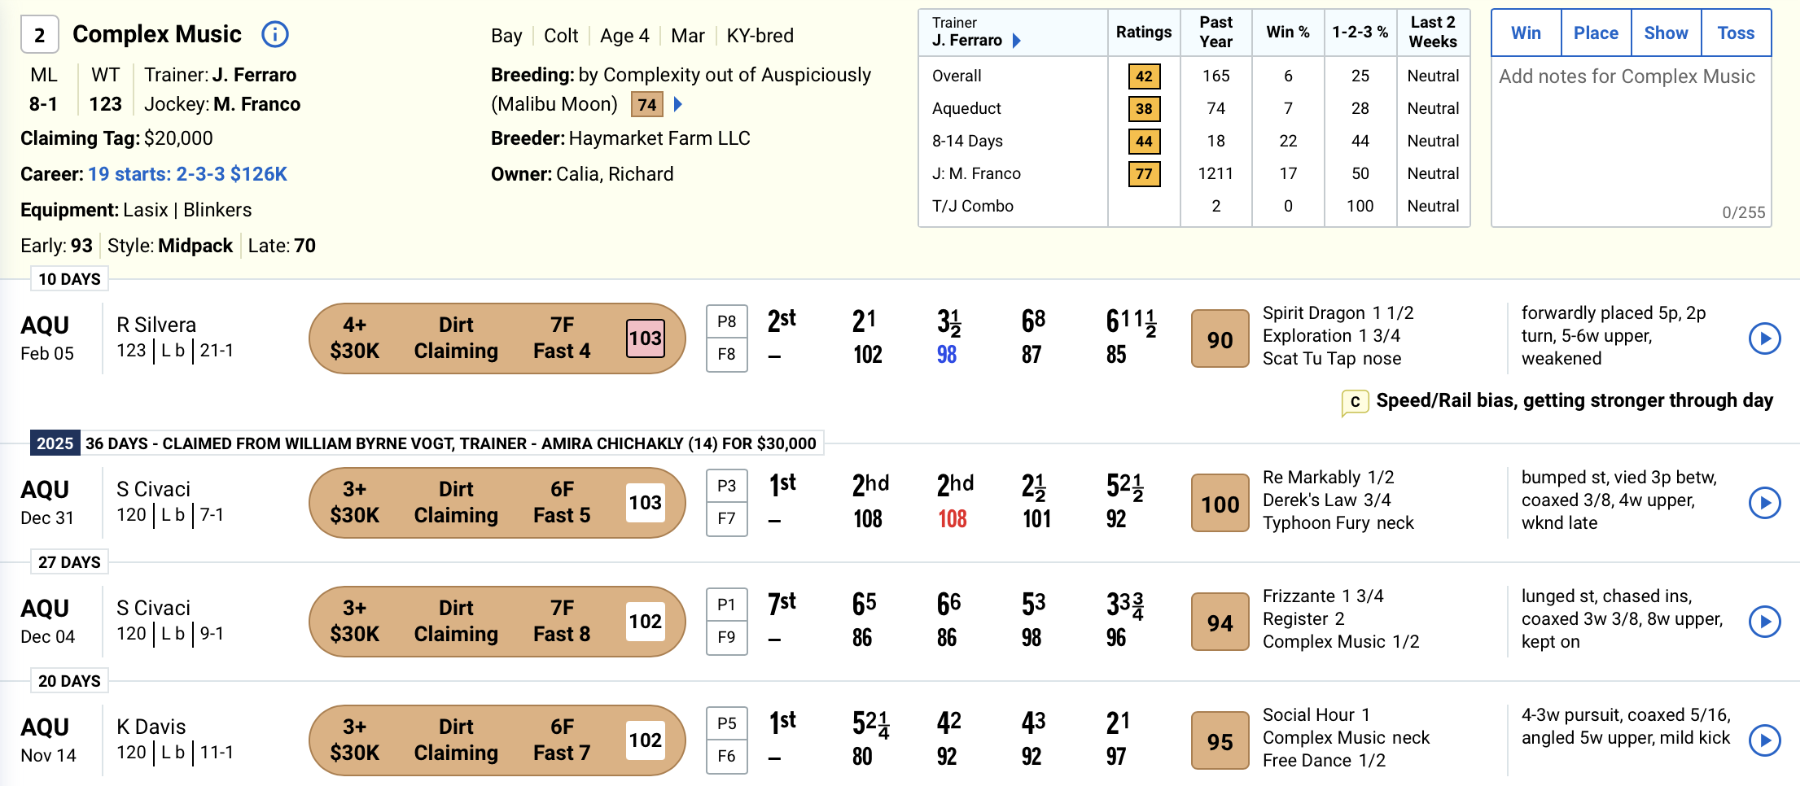Type in the Complex Music notes field
Image resolution: width=1809 pixels, height=786 pixels.
(x=1631, y=138)
